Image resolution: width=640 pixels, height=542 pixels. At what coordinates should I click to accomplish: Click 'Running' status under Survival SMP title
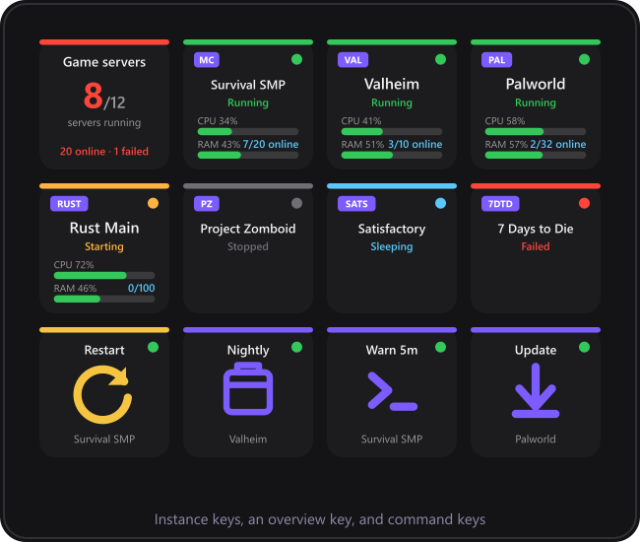click(248, 102)
